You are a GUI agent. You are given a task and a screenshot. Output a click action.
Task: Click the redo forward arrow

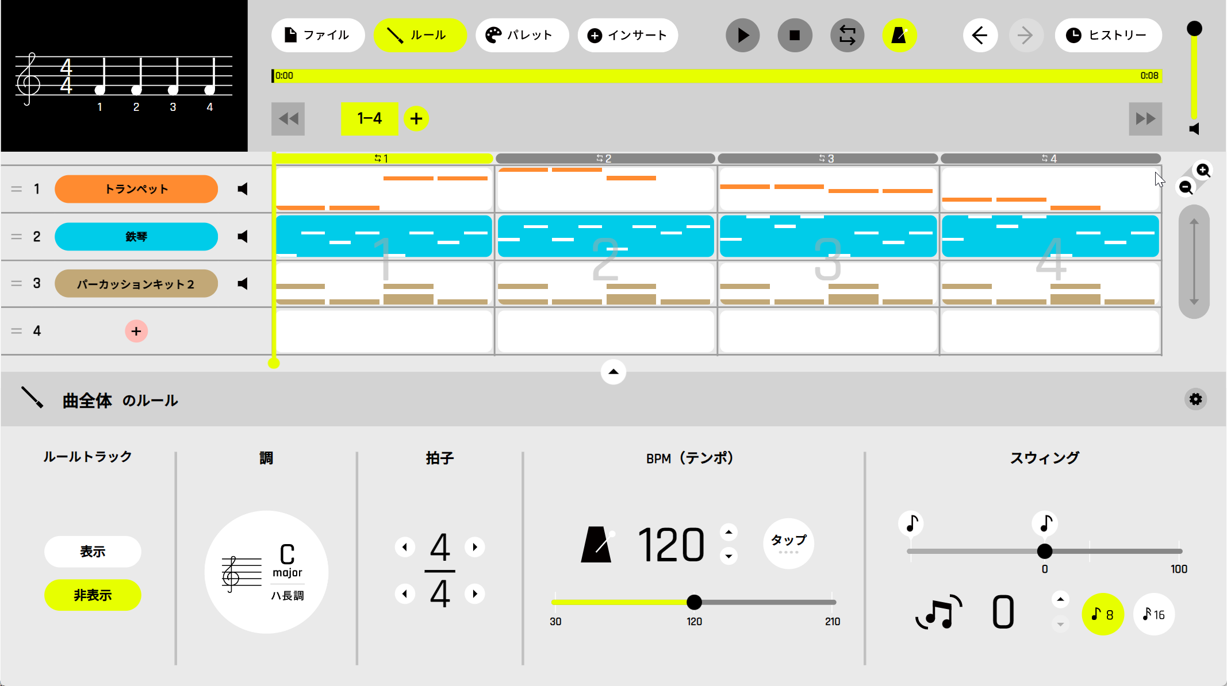(1025, 36)
